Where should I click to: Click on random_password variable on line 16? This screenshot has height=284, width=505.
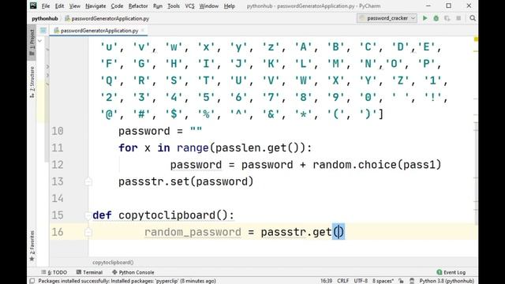193,232
